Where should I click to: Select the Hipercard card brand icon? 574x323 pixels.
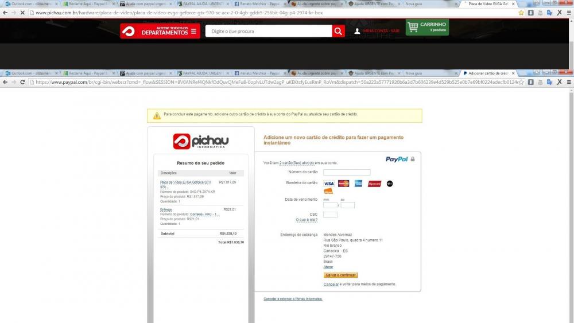(374, 184)
